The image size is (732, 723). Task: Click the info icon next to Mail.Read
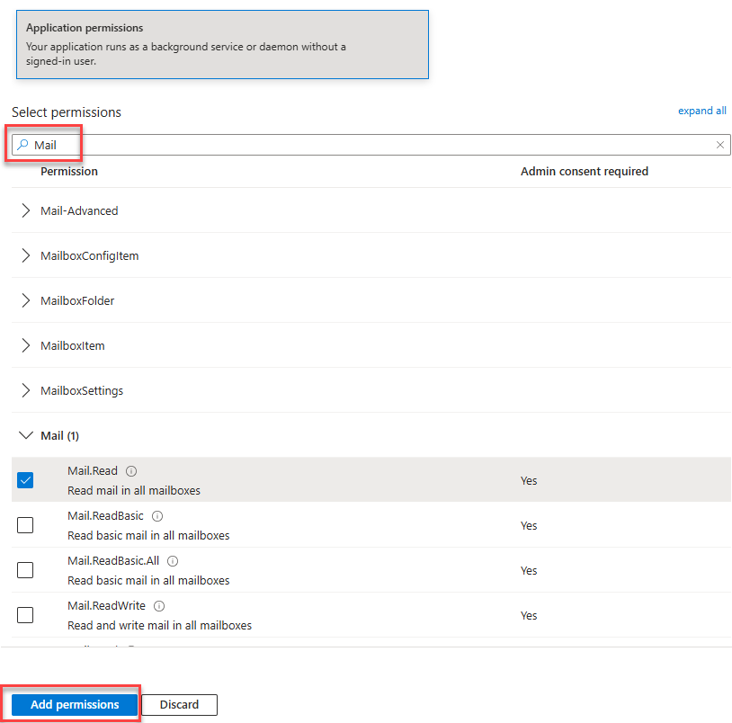(x=131, y=471)
